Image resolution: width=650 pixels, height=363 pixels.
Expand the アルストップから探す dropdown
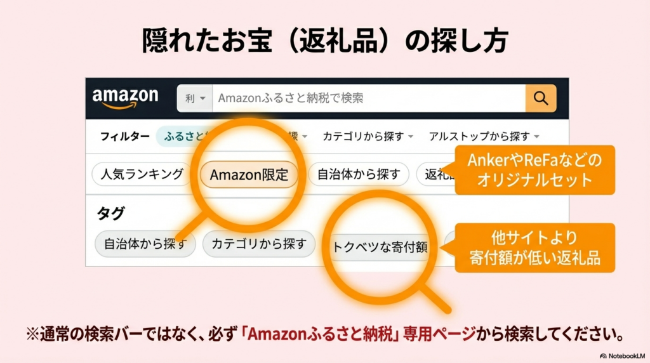[483, 136]
